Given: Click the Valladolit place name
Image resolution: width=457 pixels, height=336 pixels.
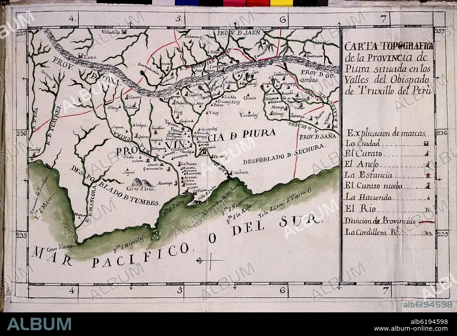Looking at the screenshot, I should (111, 32).
